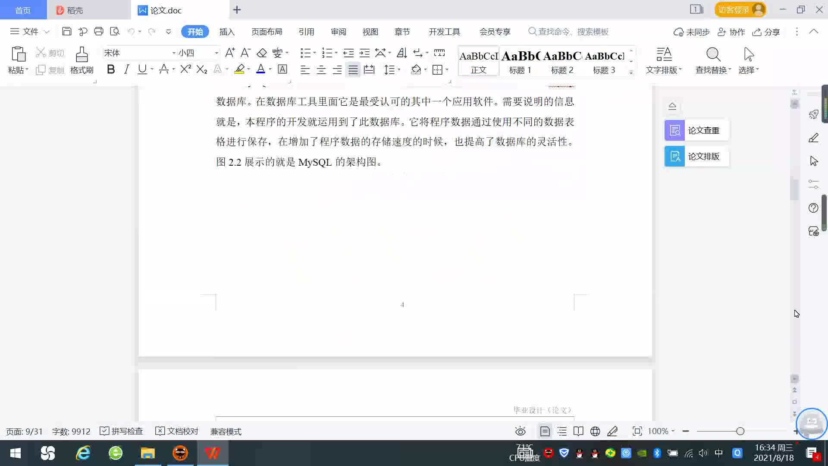
Task: Click the clear formatting eraser icon
Action: pyautogui.click(x=261, y=53)
